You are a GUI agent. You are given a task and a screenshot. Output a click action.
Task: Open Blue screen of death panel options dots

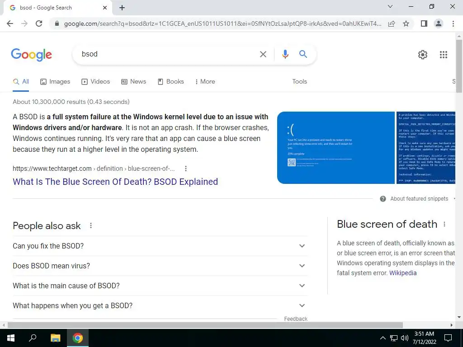(444, 225)
